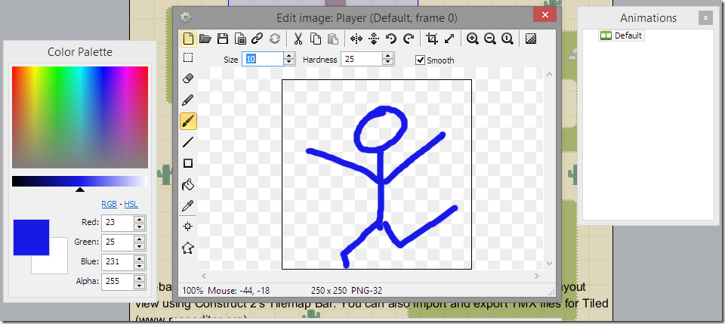
Task: Click the rotate clockwise icon
Action: pos(409,39)
